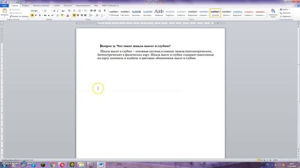Viewport: 300px width, 168px height.
Task: Click the Shrink Font icon
Action: [x=58, y=11]
